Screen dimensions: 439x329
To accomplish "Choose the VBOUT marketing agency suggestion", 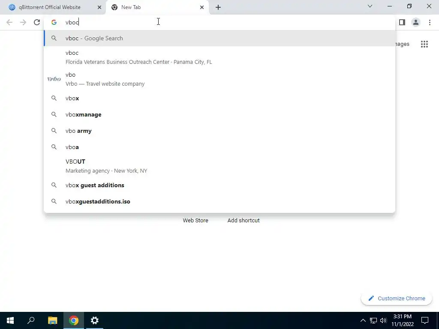I will (x=220, y=166).
